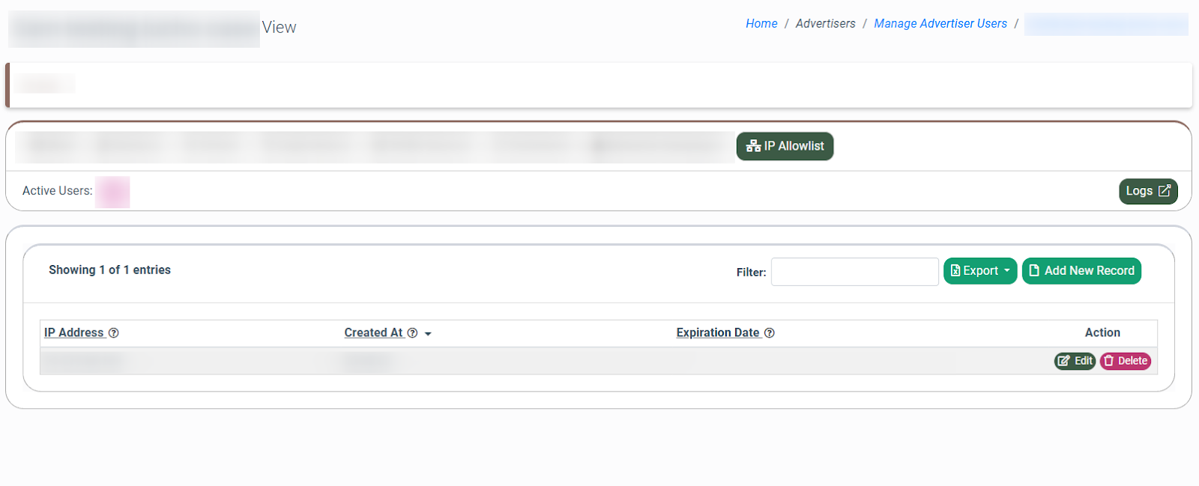Sort by Created At column header
Screen dimensions: 1199x486
point(373,332)
